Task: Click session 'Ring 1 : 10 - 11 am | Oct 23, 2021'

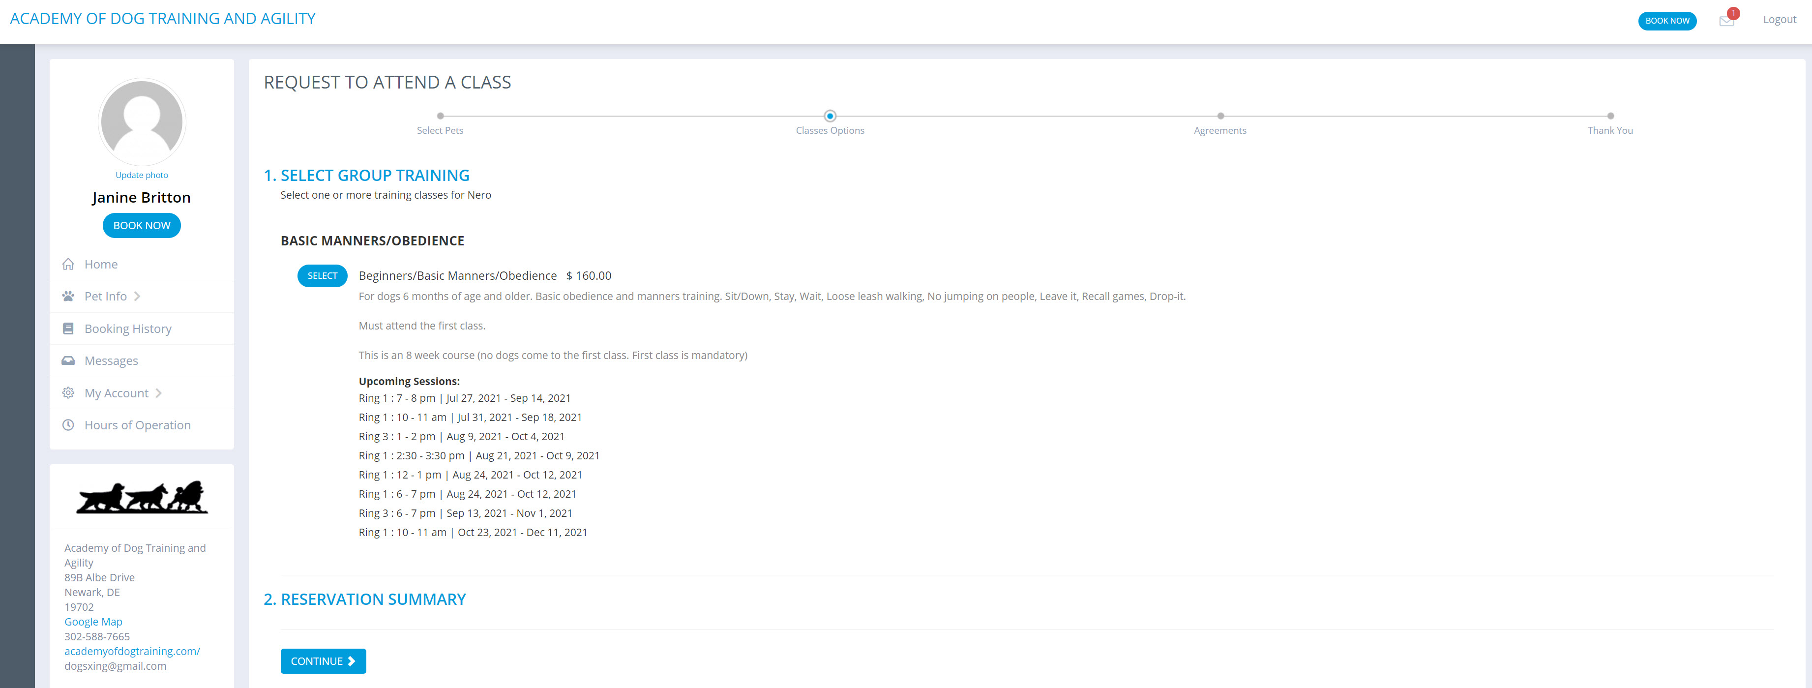Action: tap(473, 533)
